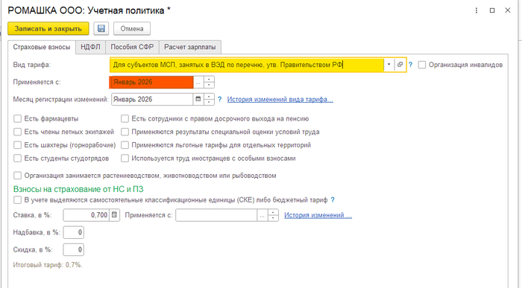Enable Есть шахтеры (горнорабочие) checkbox
Image resolution: width=522 pixels, height=288 pixels.
click(x=17, y=145)
